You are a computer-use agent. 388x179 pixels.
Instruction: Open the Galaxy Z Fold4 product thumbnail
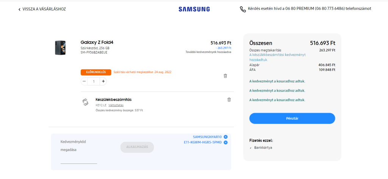pos(60,47)
